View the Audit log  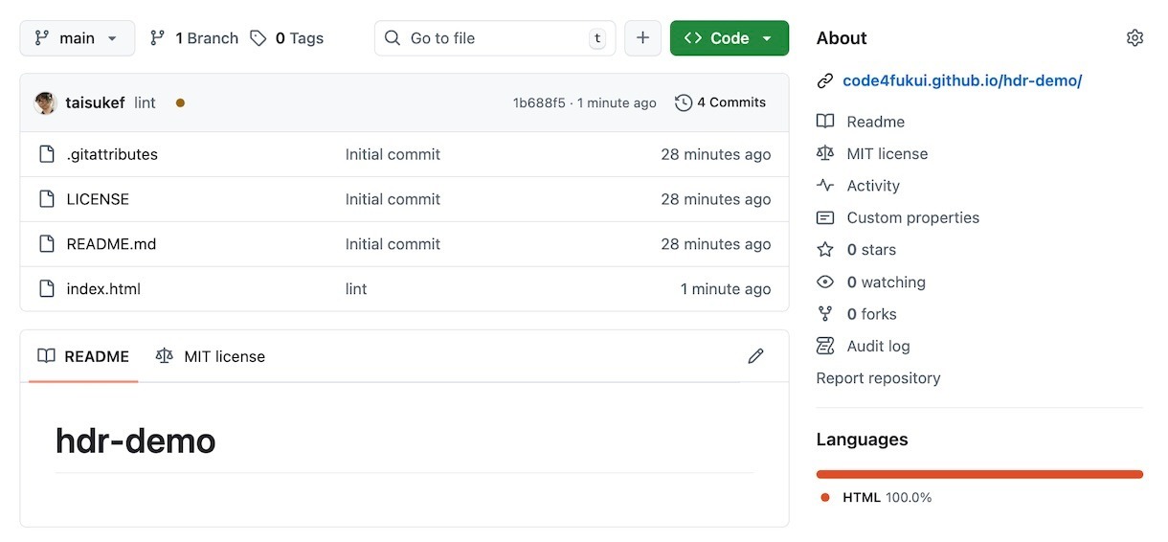click(878, 346)
